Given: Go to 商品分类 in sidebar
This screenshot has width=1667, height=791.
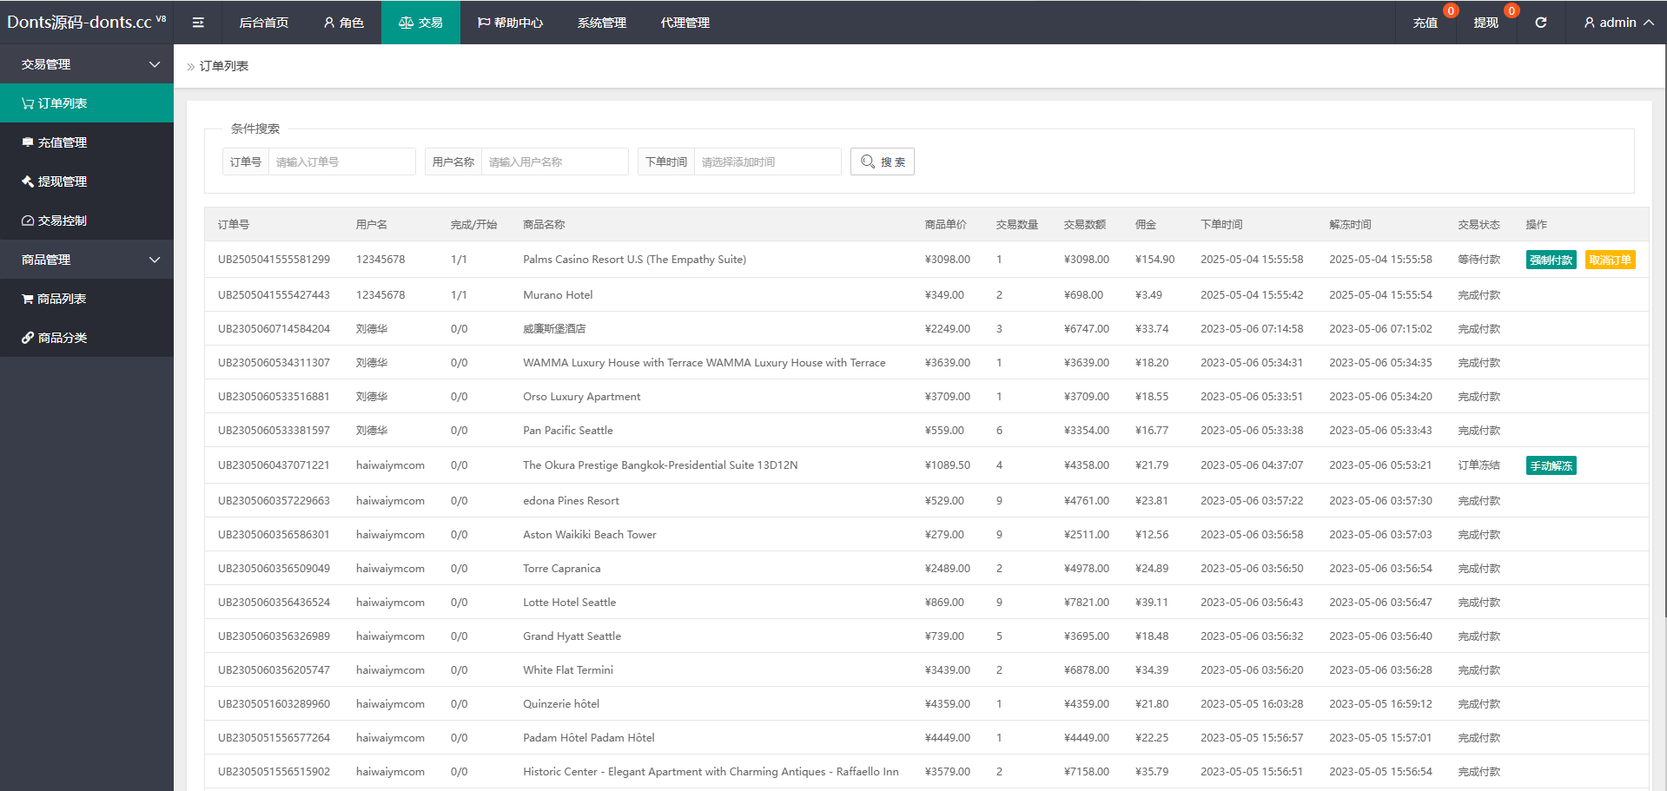Looking at the screenshot, I should 87,338.
